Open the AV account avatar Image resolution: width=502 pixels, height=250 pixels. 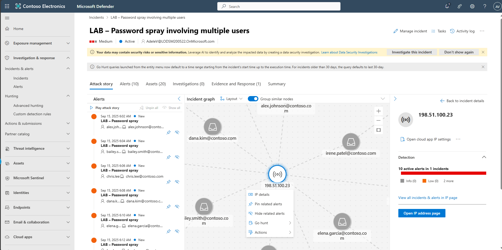497,7
